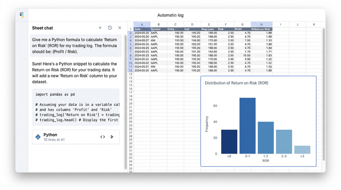Click the user prompt about Return on Risk
This screenshot has width=341, height=190.
(76, 46)
